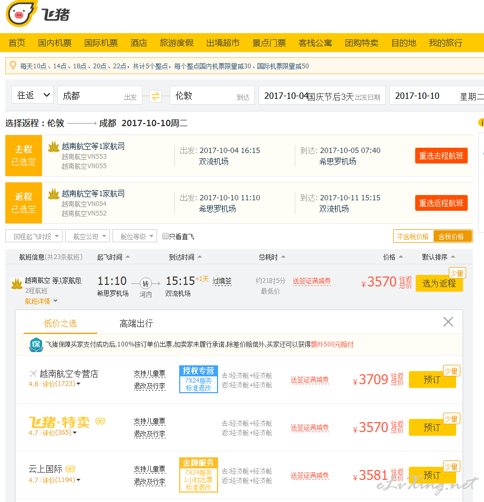Open 国内机票 in the navigation bar

pyautogui.click(x=55, y=43)
